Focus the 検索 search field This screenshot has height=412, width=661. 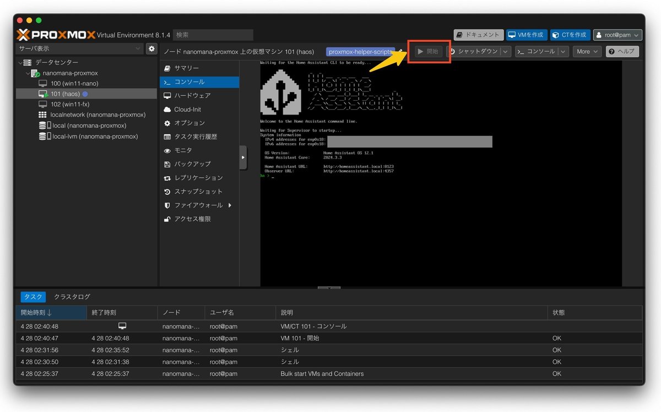(213, 35)
